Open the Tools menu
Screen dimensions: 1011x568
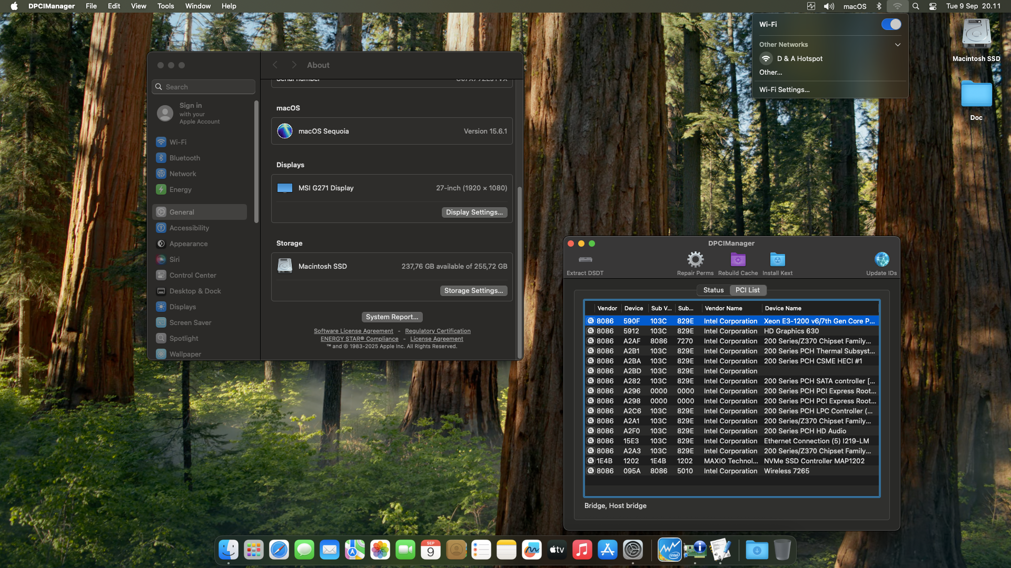[x=165, y=6]
